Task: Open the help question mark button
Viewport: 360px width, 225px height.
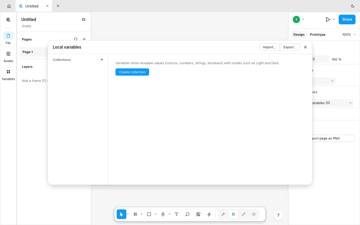Action: [278, 215]
